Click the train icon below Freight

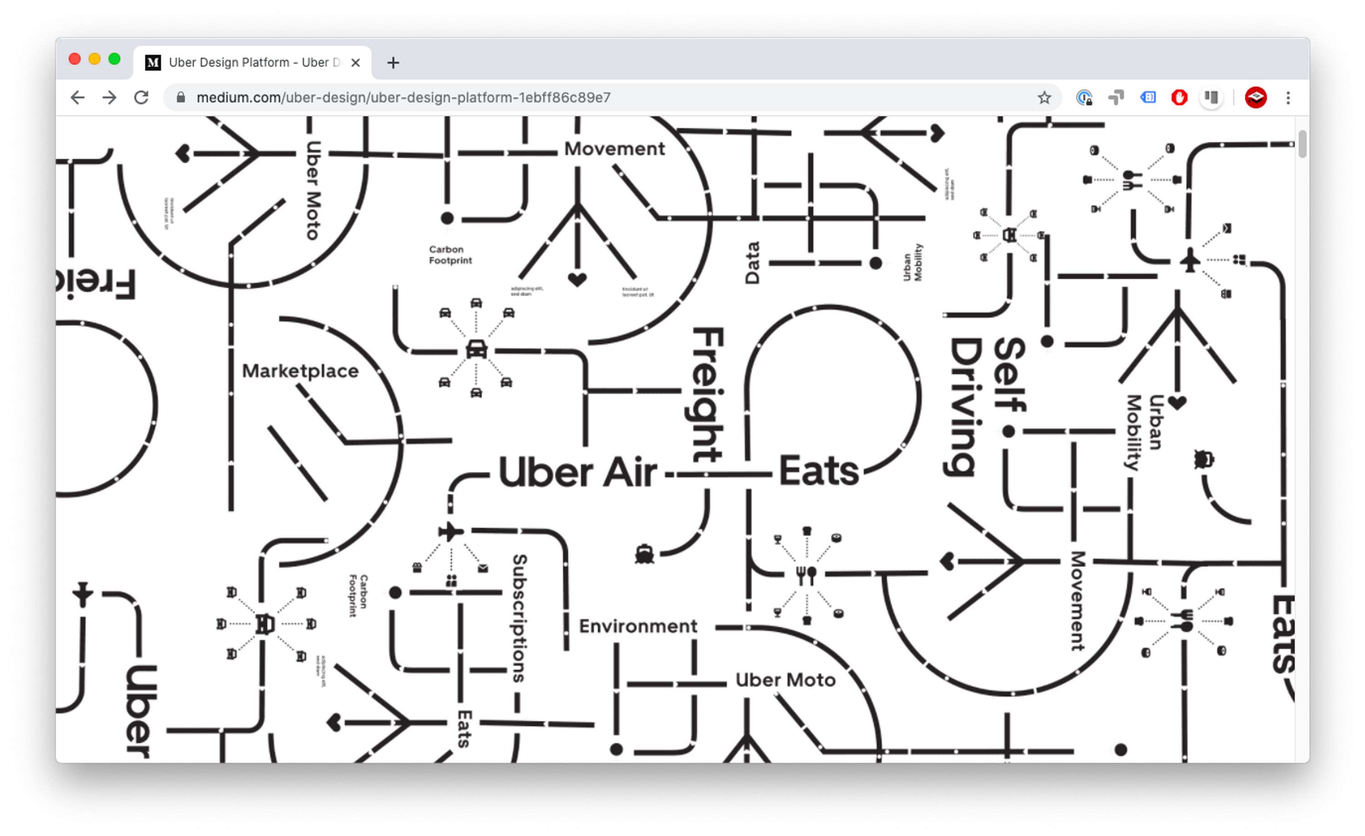click(x=644, y=554)
